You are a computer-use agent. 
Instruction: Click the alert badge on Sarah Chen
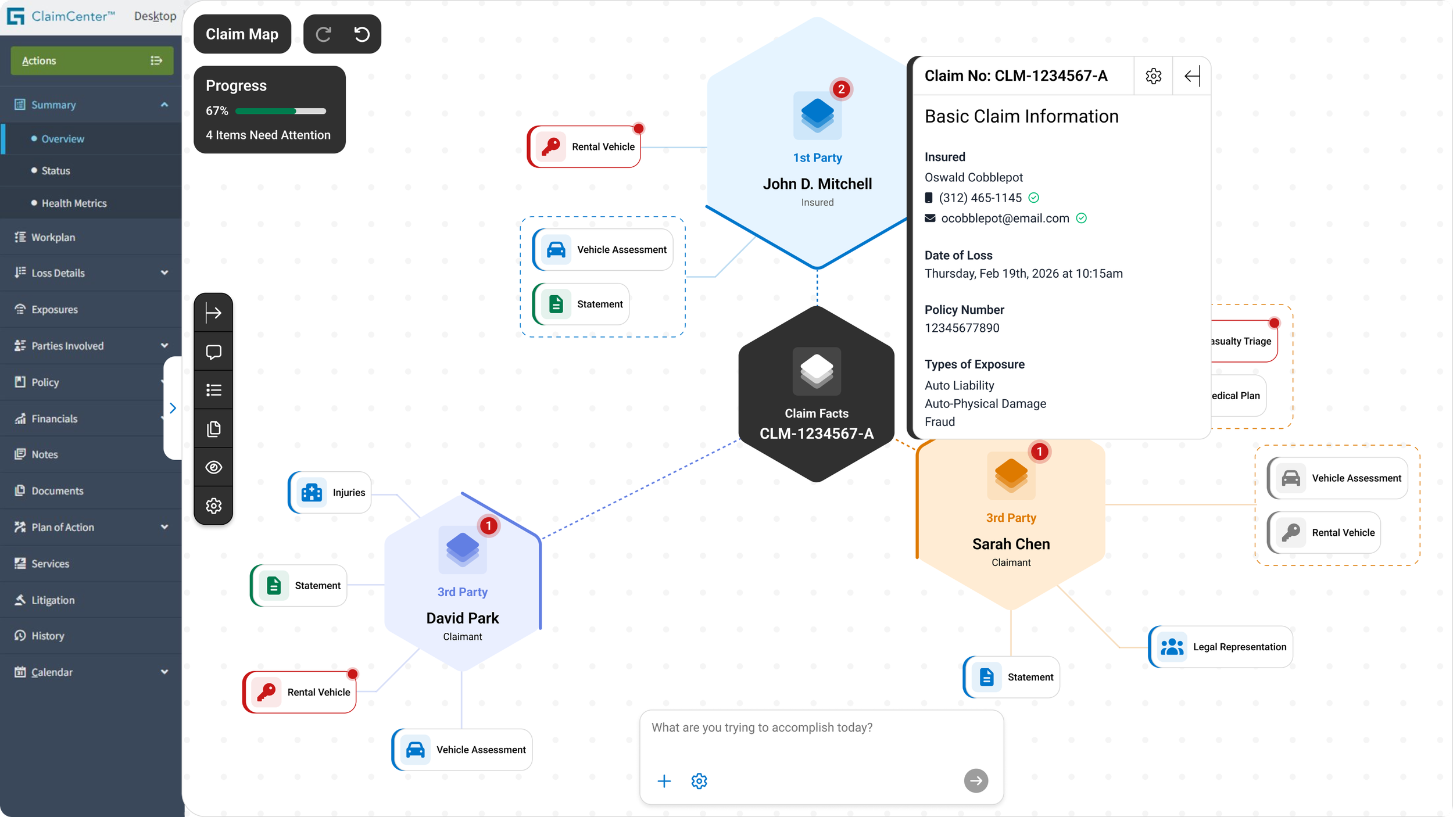1039,451
